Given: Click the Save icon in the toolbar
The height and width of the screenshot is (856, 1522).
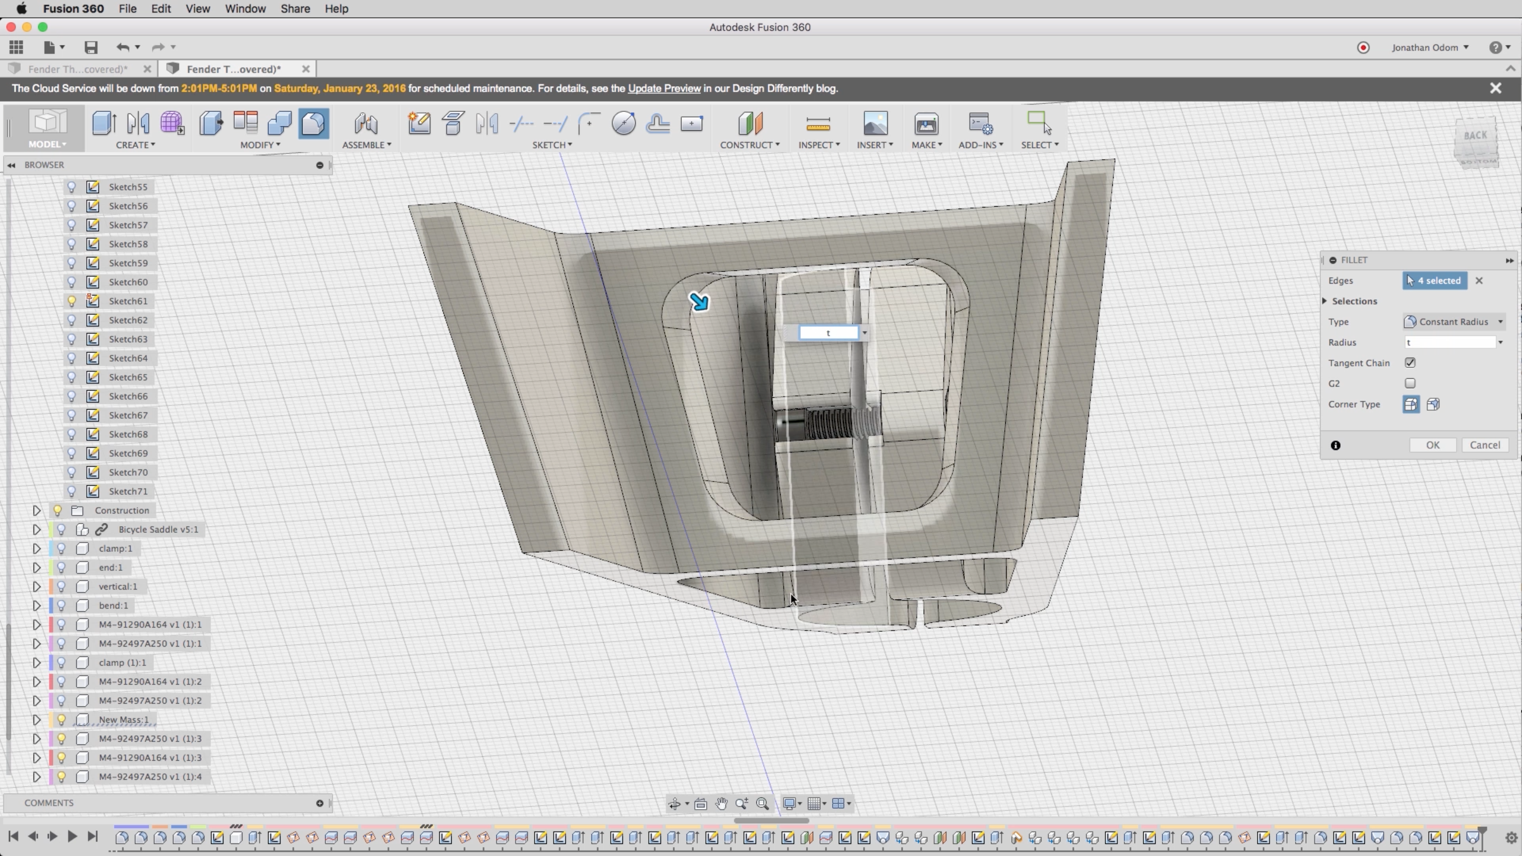Looking at the screenshot, I should point(90,48).
